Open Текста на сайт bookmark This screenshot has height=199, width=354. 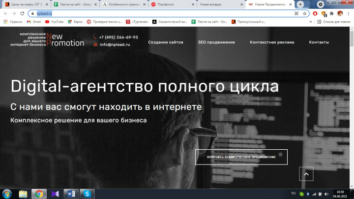(209, 22)
